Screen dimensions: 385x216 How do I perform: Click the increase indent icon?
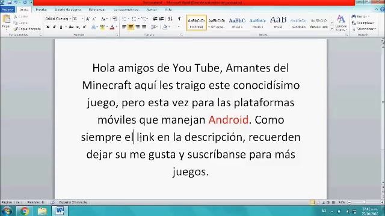pyautogui.click(x=161, y=19)
